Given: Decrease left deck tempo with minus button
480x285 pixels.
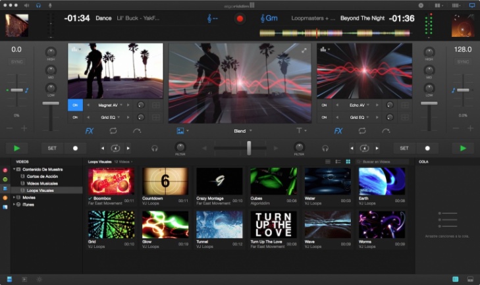Looking at the screenshot, I should [x=9, y=128].
